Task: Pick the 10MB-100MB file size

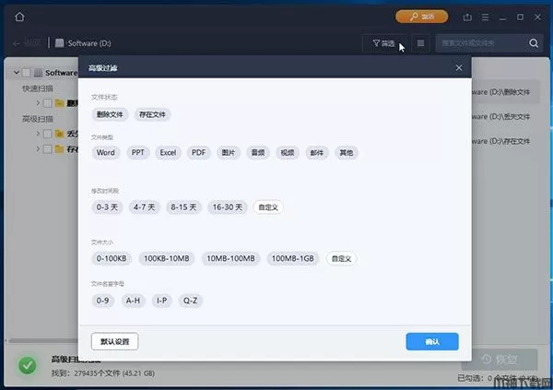Action: tap(230, 258)
